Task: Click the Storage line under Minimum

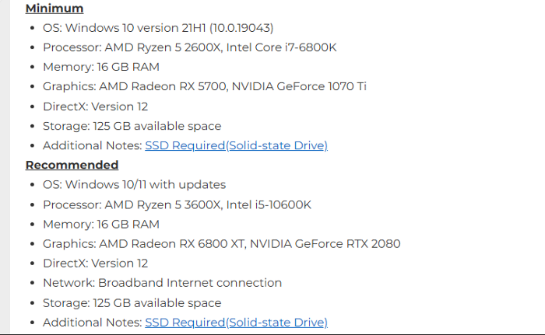Action: tap(132, 126)
